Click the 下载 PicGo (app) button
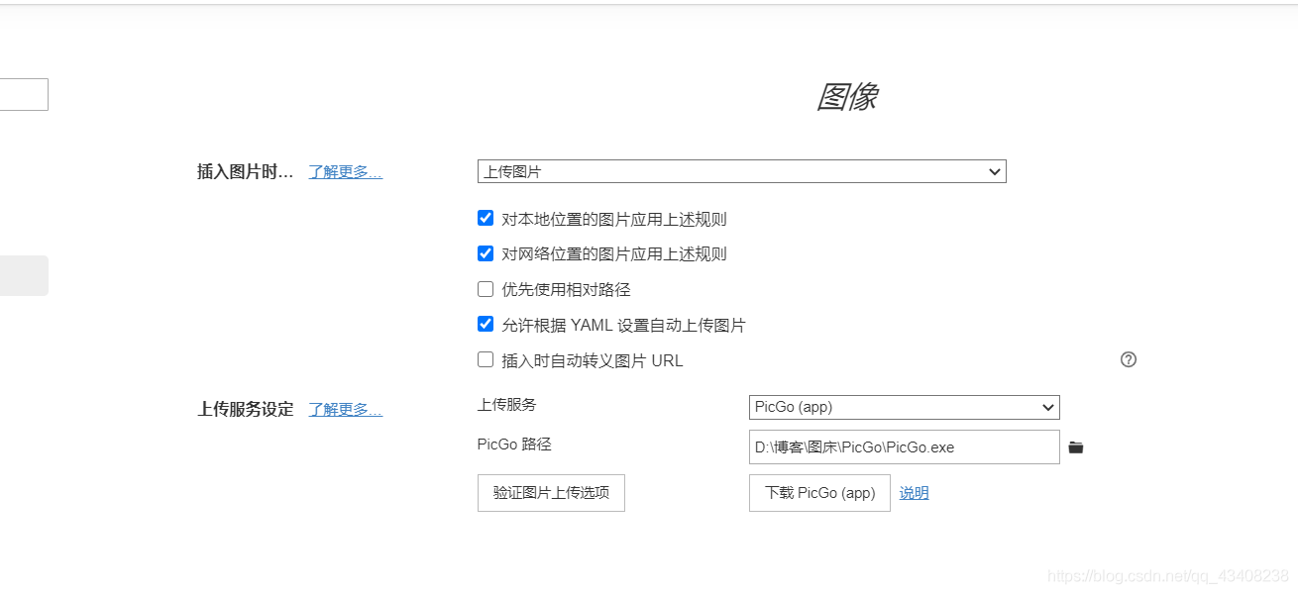 819,492
